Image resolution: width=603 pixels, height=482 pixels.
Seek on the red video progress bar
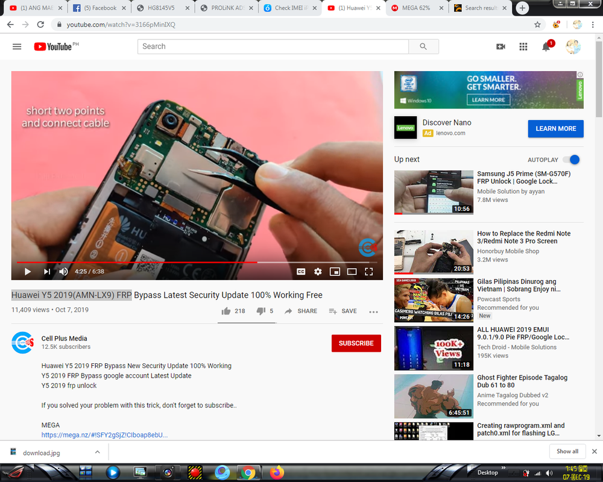pyautogui.click(x=197, y=262)
